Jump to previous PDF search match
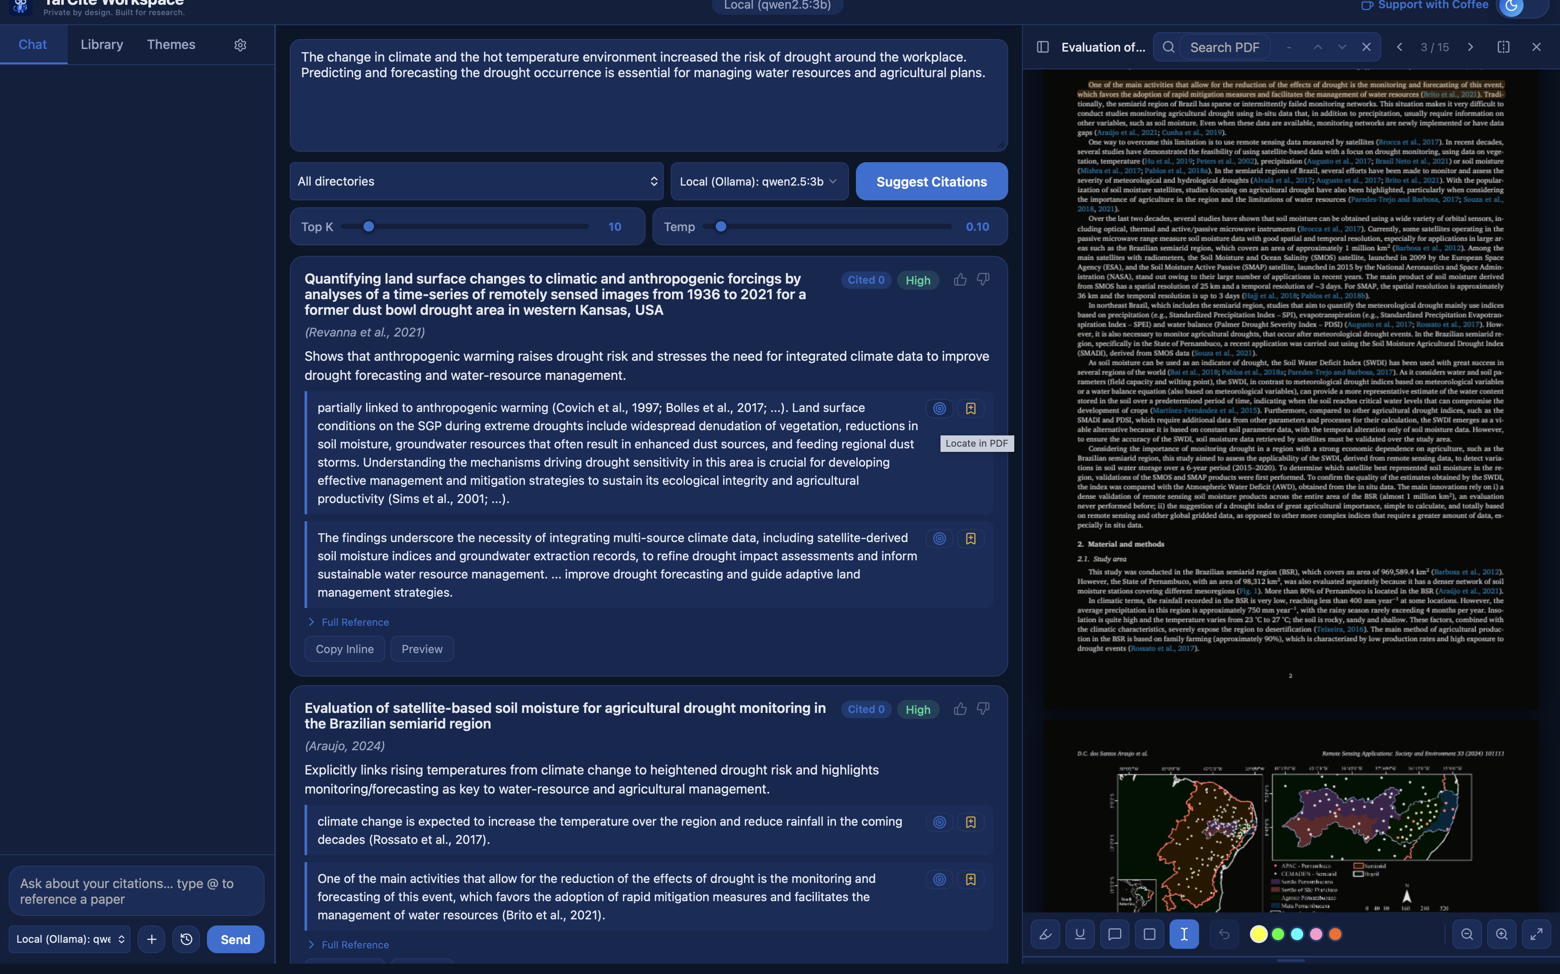Viewport: 1560px width, 974px height. (1318, 47)
